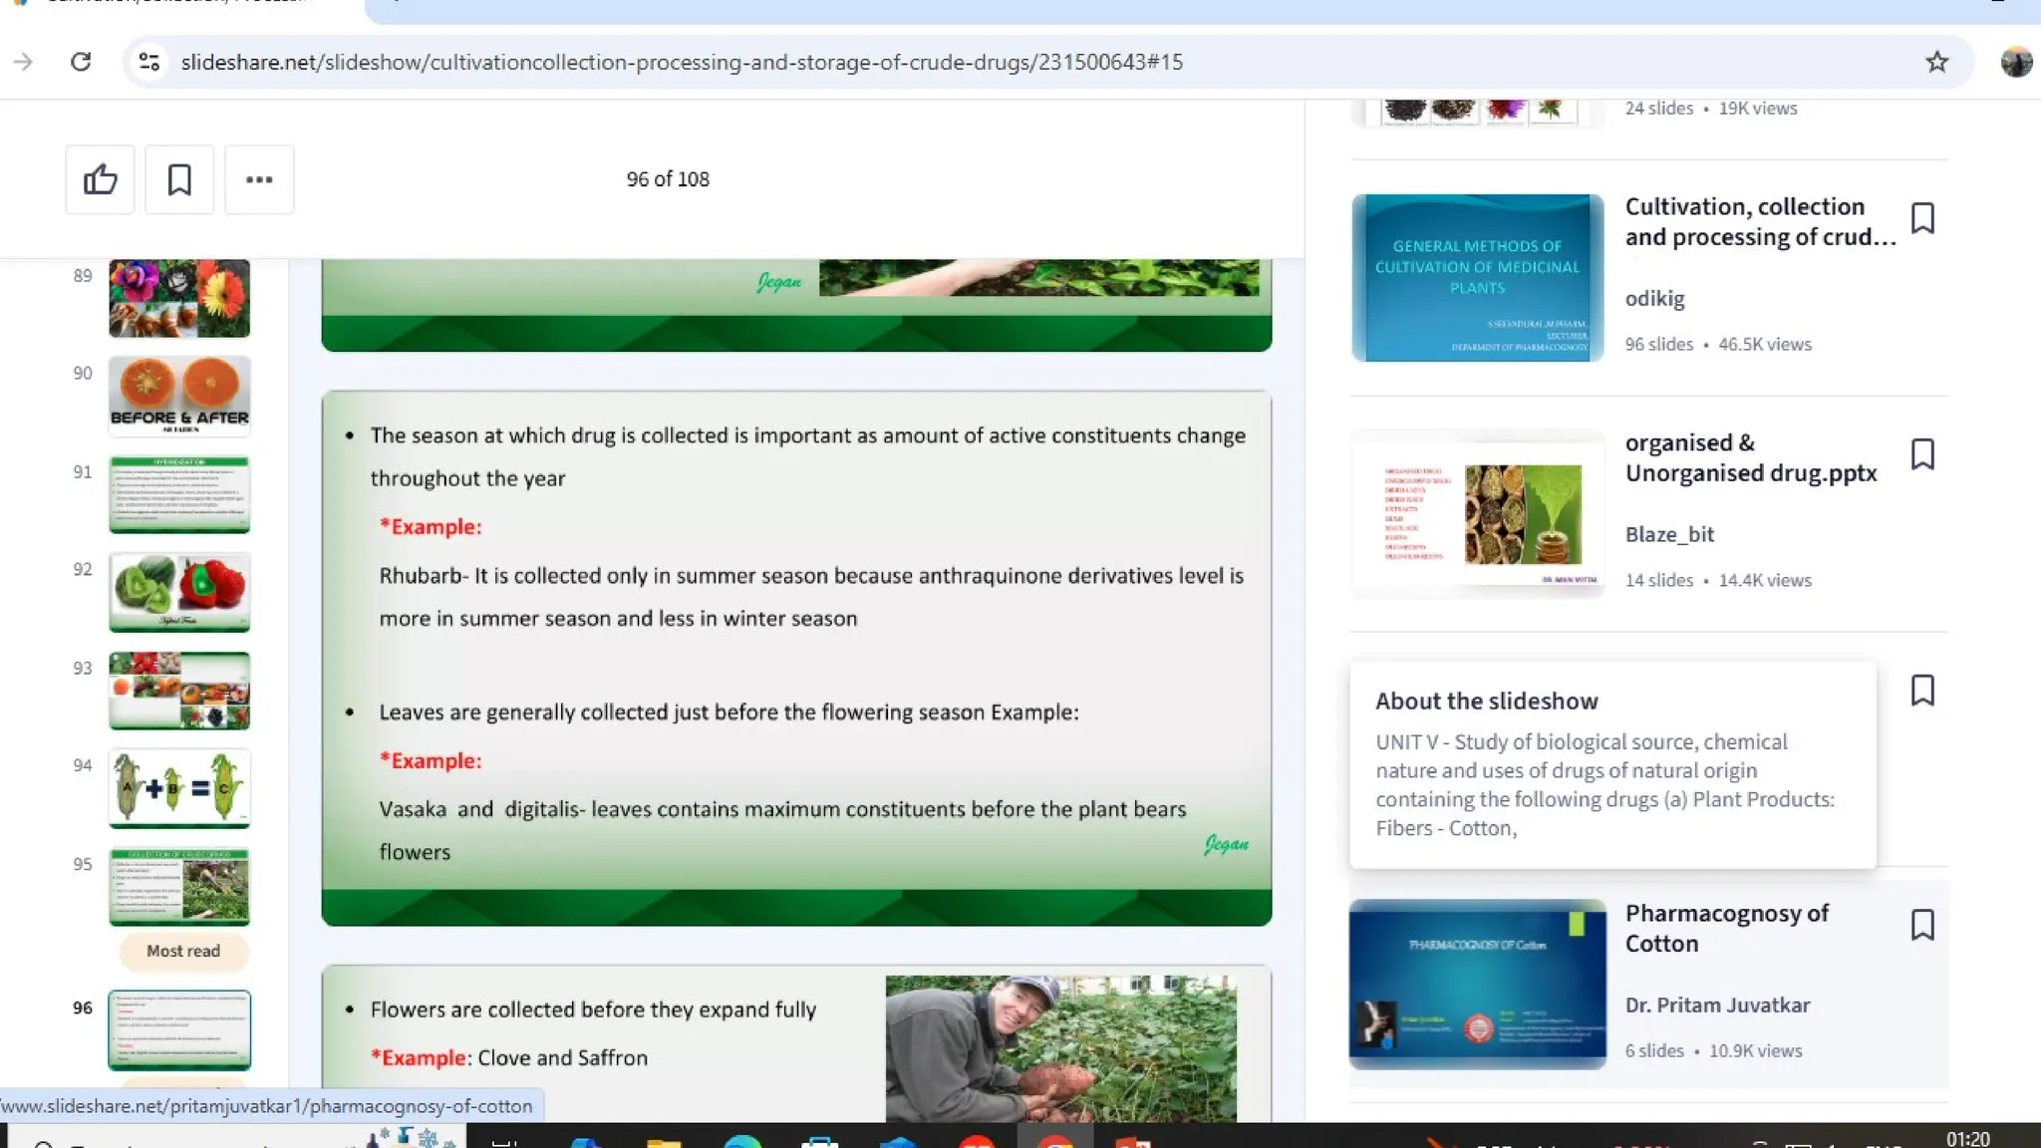Open 'Cultivation, collection and processing of crud...' title
Screen dimensions: 2041x1148
(x=1760, y=221)
